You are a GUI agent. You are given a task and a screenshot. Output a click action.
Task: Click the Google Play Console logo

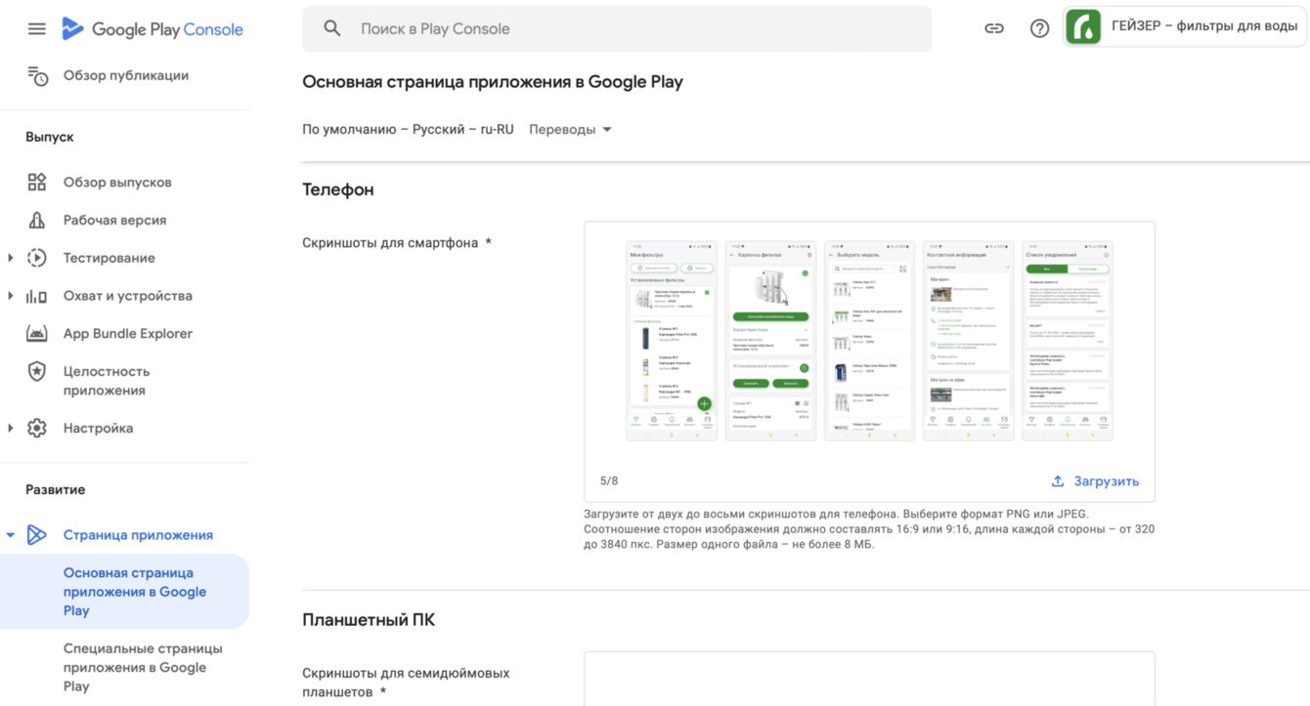point(153,29)
